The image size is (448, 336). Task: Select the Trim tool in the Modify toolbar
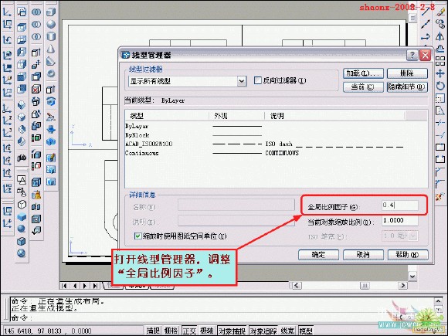point(440,123)
